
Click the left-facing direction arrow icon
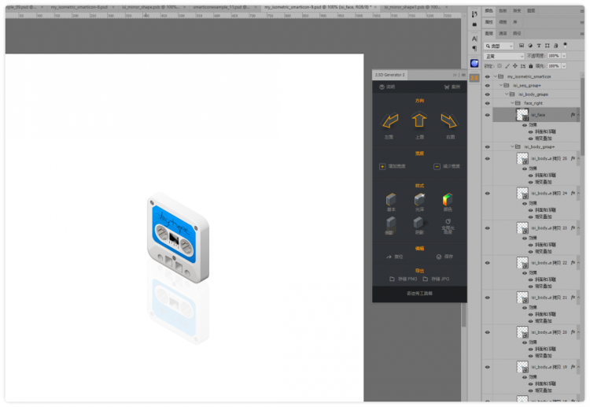[389, 121]
